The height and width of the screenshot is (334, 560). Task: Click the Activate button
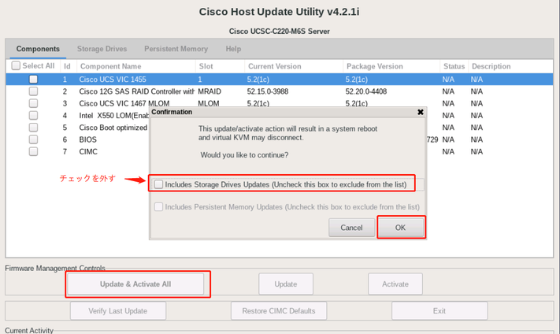(395, 284)
